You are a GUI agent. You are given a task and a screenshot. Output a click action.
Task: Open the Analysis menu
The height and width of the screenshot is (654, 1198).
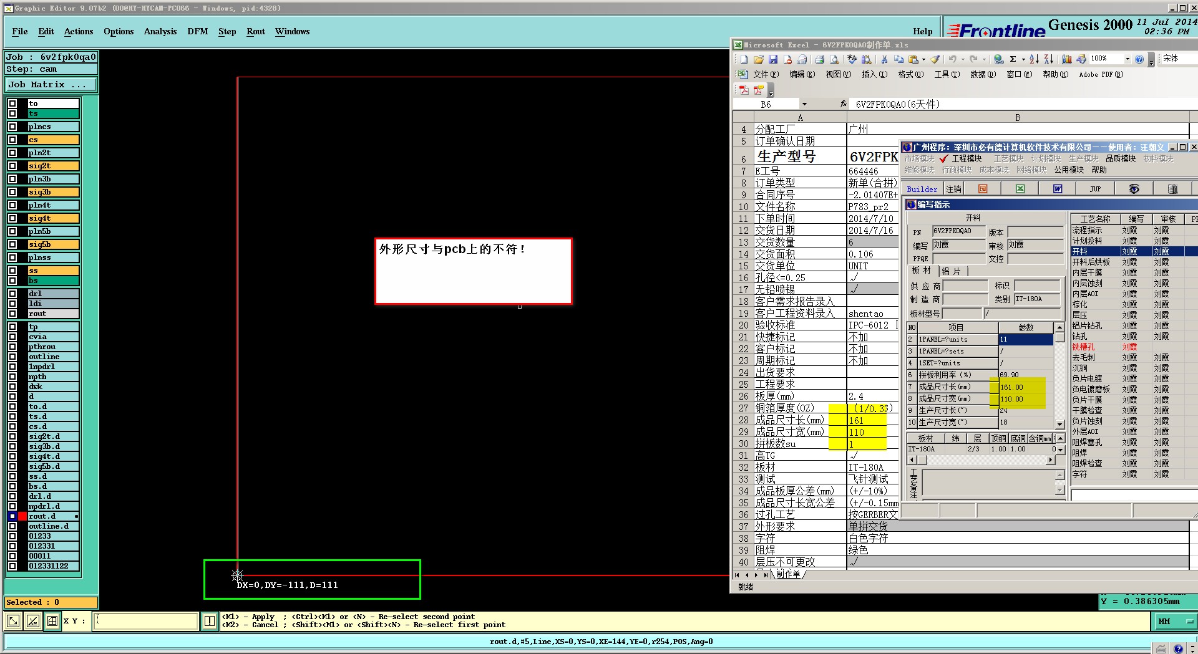tap(160, 31)
